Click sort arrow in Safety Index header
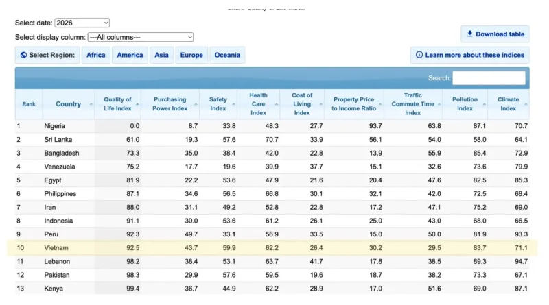Screen dimensions: 549x305 coord(233,104)
